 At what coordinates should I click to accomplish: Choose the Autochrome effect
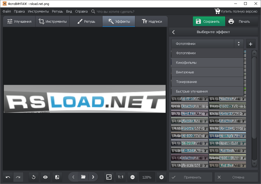coord(228,121)
